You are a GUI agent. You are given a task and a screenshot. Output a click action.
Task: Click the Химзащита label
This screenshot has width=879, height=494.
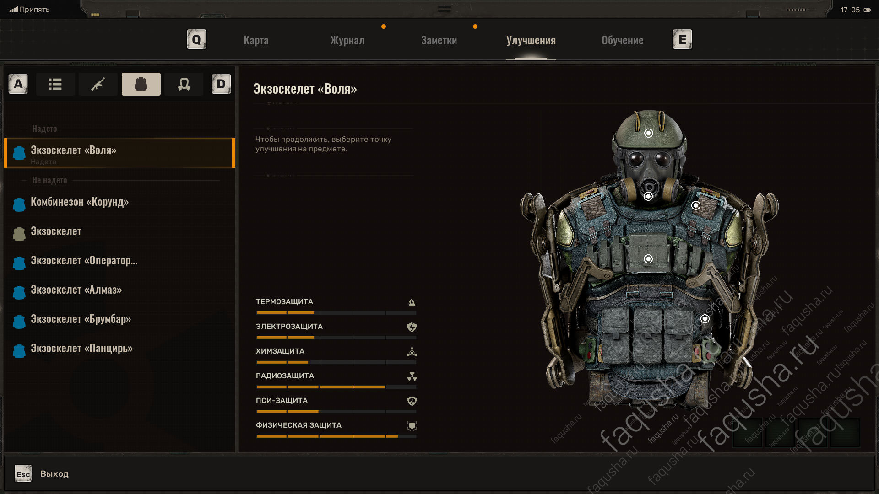tap(280, 351)
